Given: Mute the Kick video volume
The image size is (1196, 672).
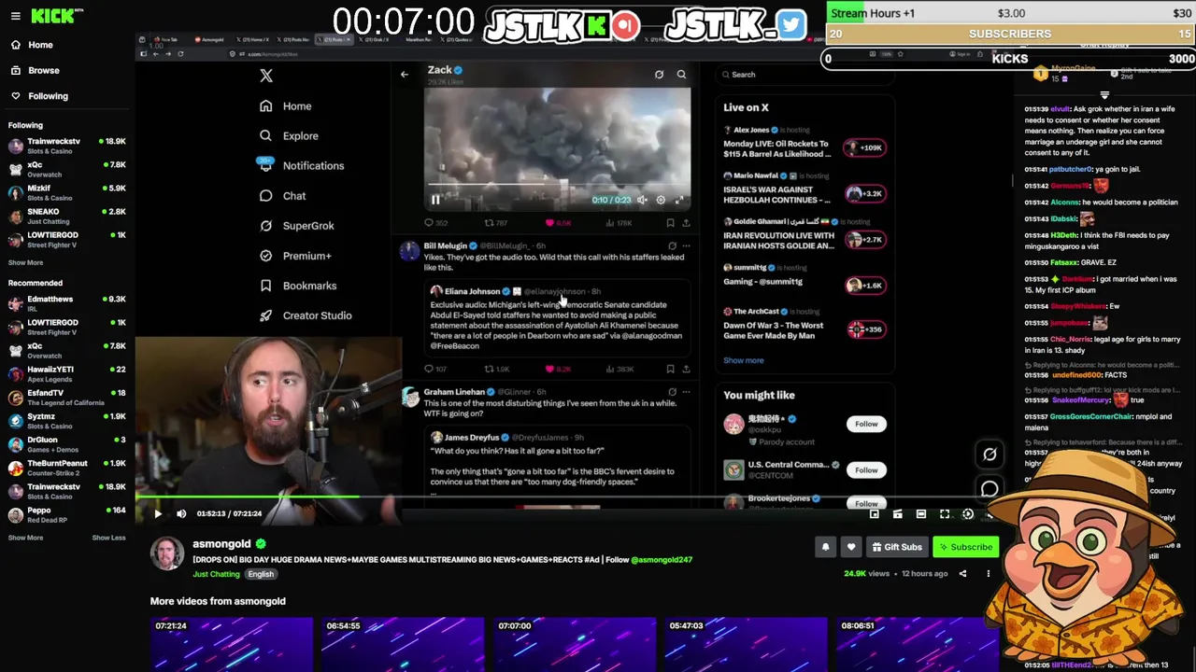Looking at the screenshot, I should tap(181, 513).
